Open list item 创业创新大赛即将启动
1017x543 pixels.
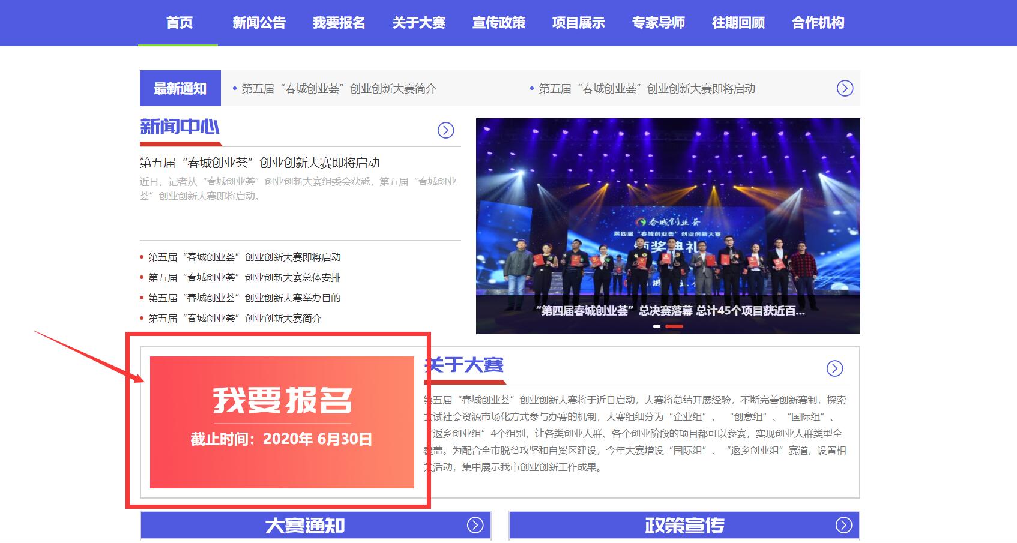[244, 257]
